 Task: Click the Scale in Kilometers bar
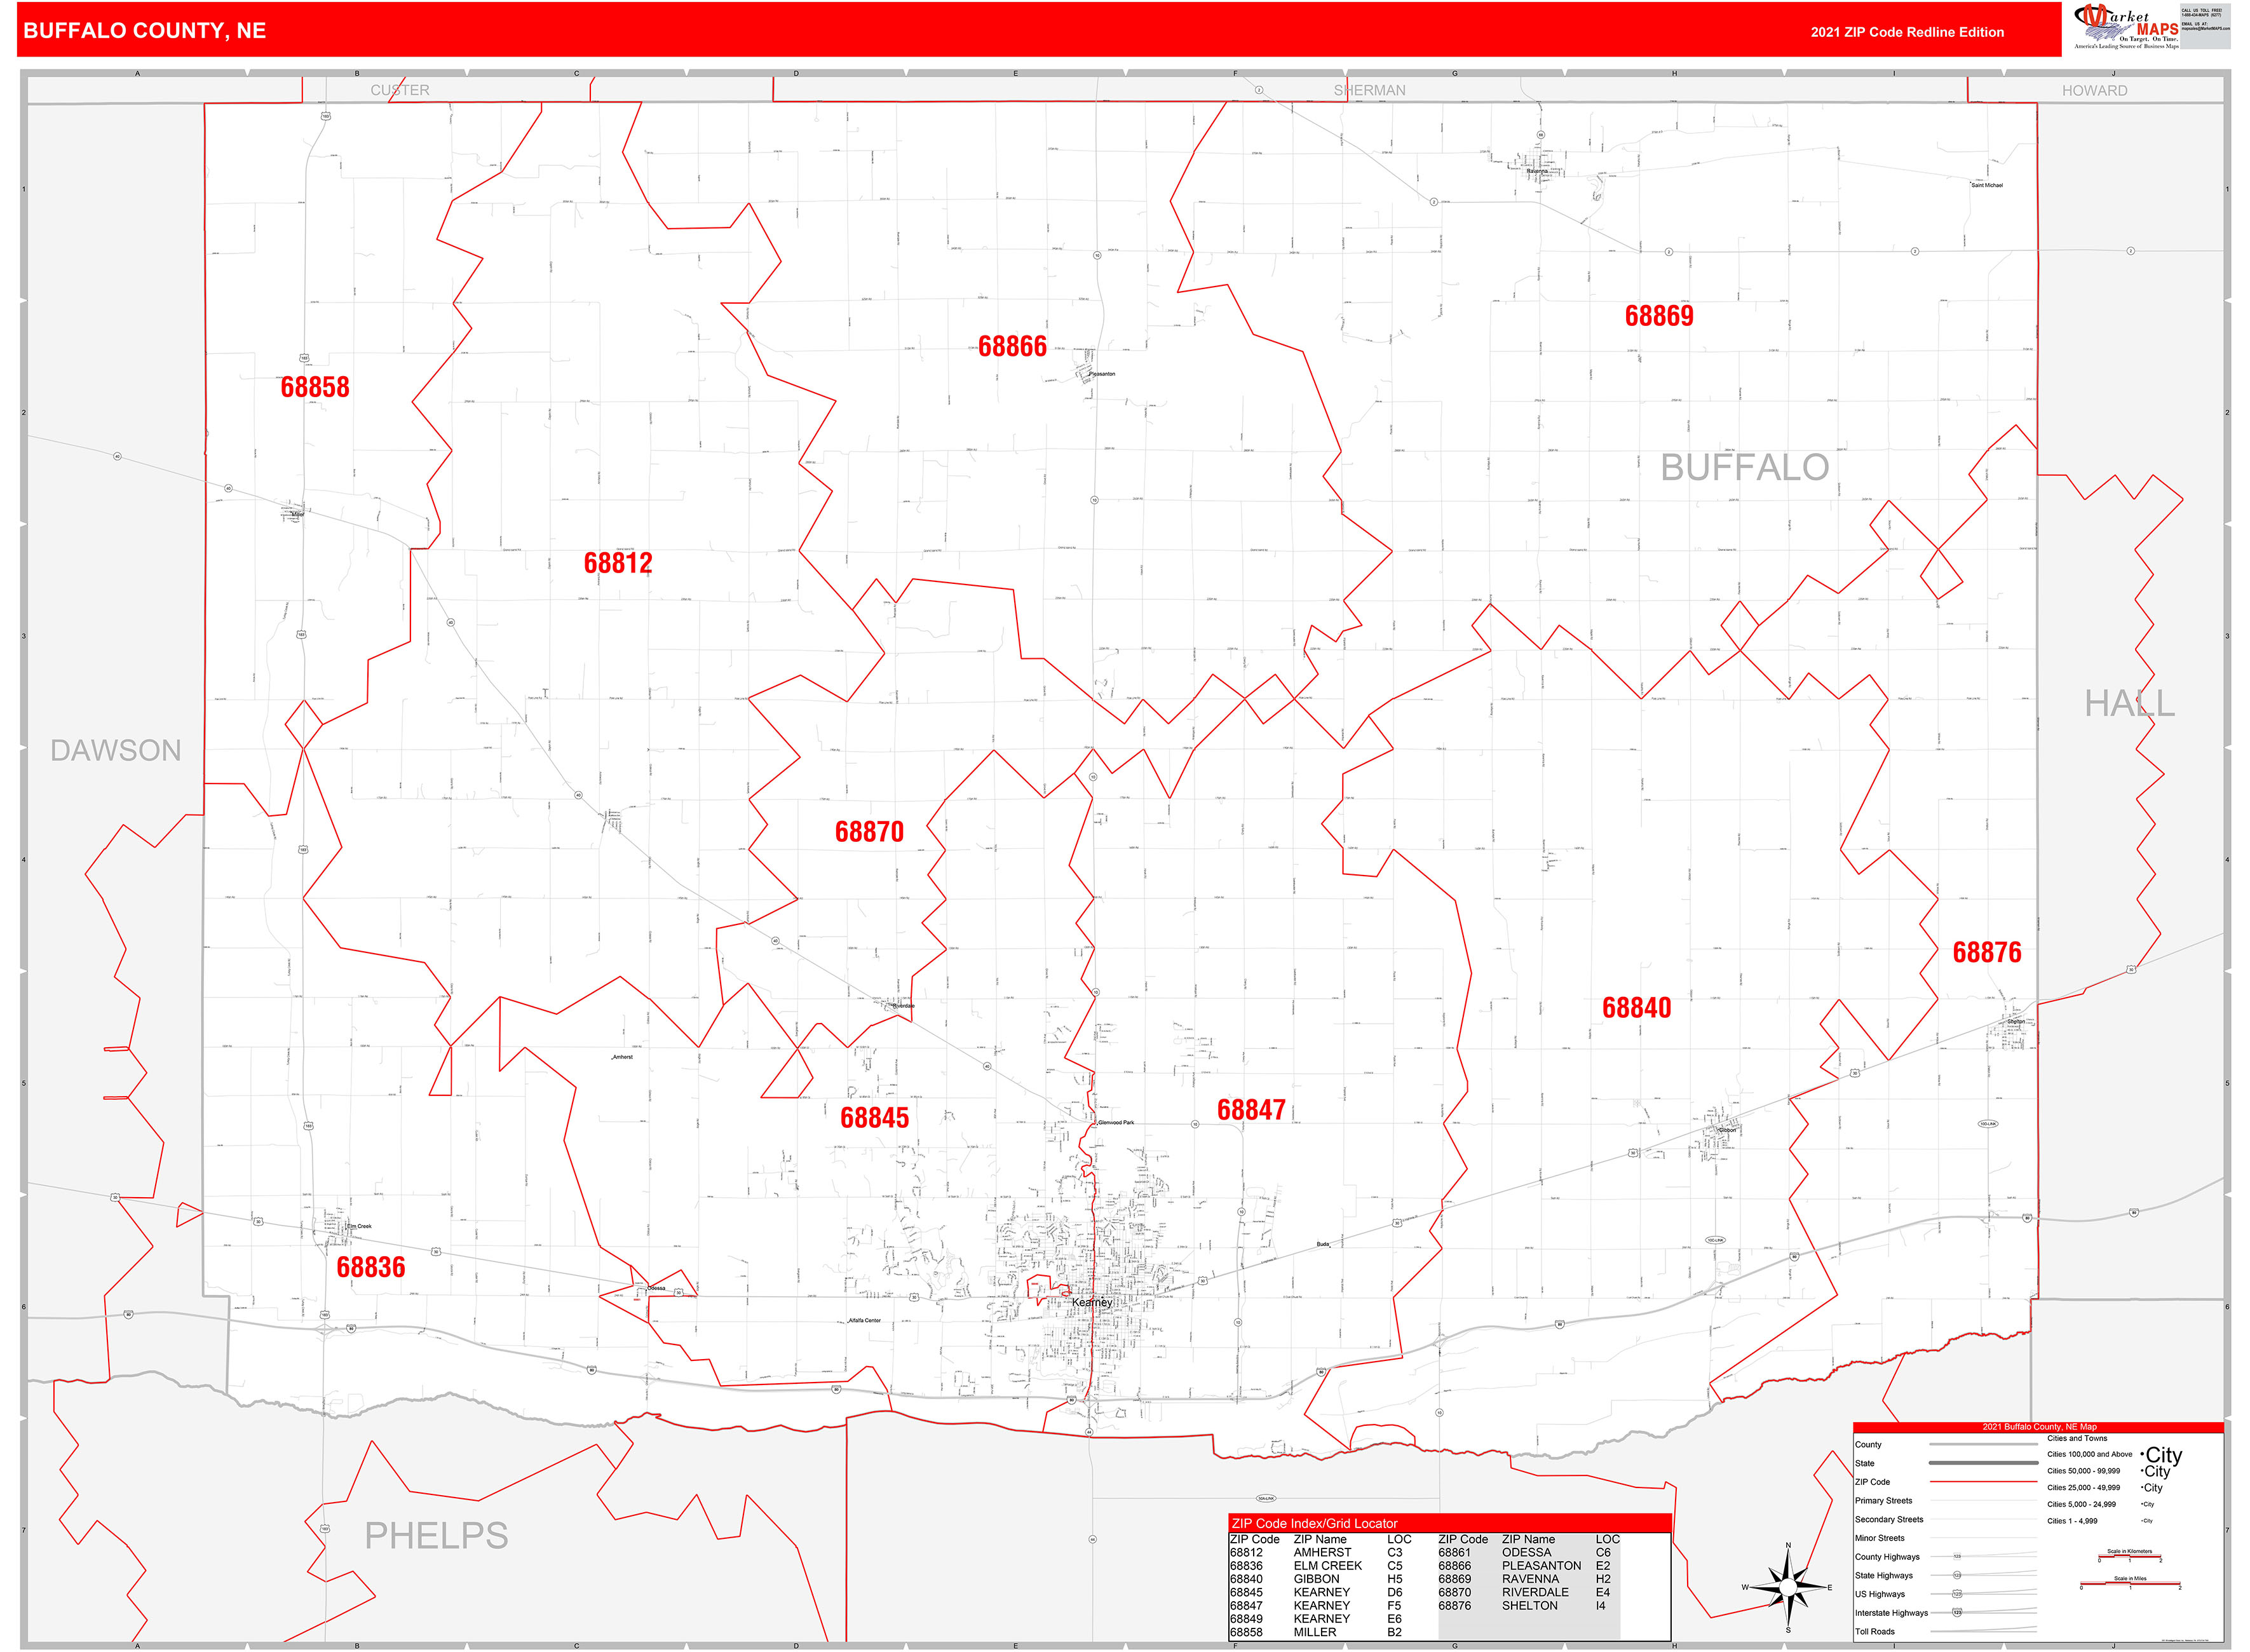(2130, 1556)
